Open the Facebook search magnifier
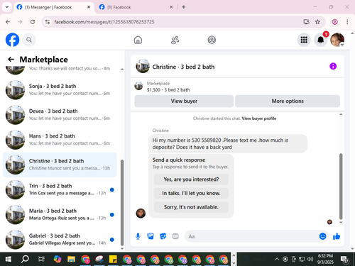The height and width of the screenshot is (266, 355). pos(29,40)
